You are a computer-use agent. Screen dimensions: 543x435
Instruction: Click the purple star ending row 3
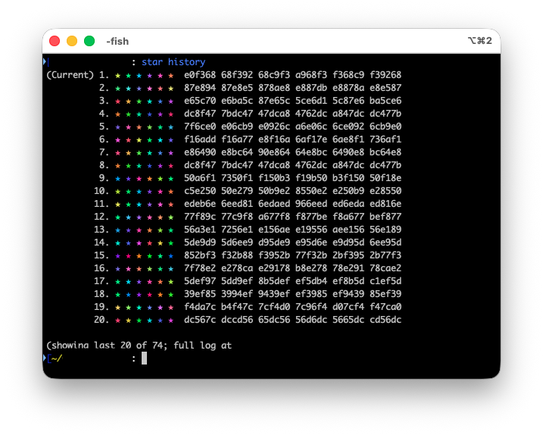(170, 102)
